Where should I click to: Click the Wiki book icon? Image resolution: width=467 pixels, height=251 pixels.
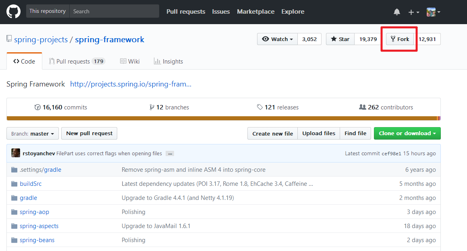pos(123,61)
